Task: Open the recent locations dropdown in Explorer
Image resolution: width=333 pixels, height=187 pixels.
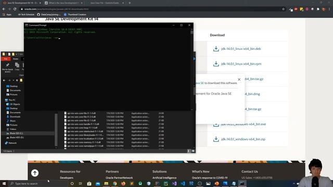Action: click(x=13, y=81)
